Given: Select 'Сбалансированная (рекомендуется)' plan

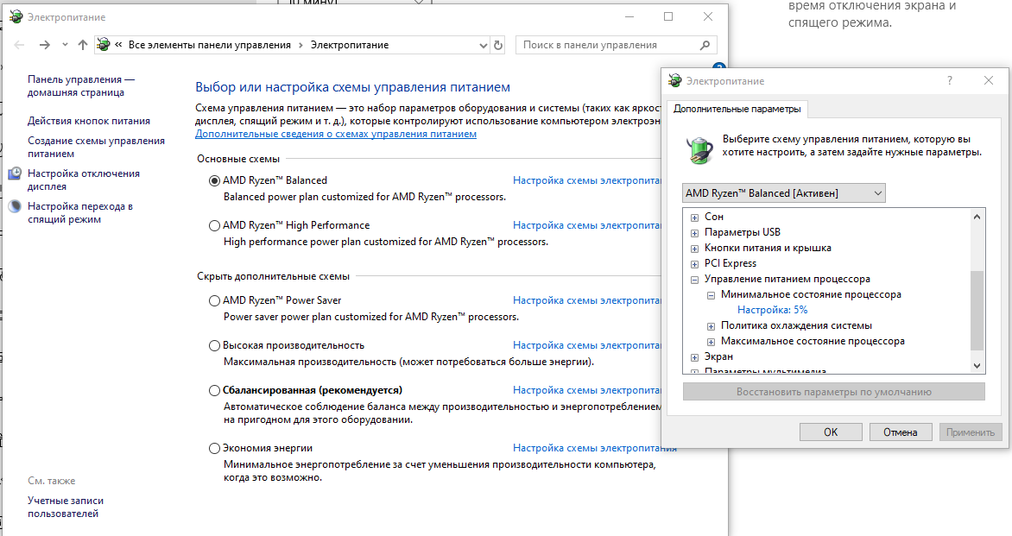Looking at the screenshot, I should pyautogui.click(x=214, y=390).
